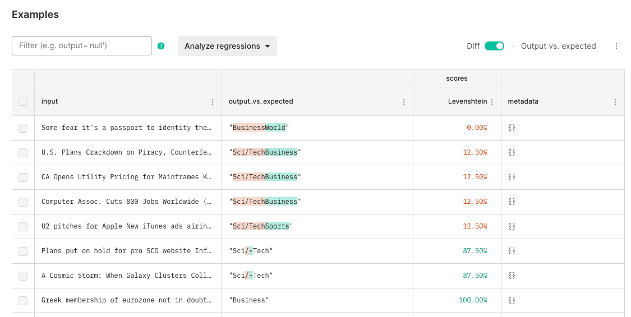Open the output_vs_expected column options menu
Screen dimensions: 631x317
coord(404,102)
